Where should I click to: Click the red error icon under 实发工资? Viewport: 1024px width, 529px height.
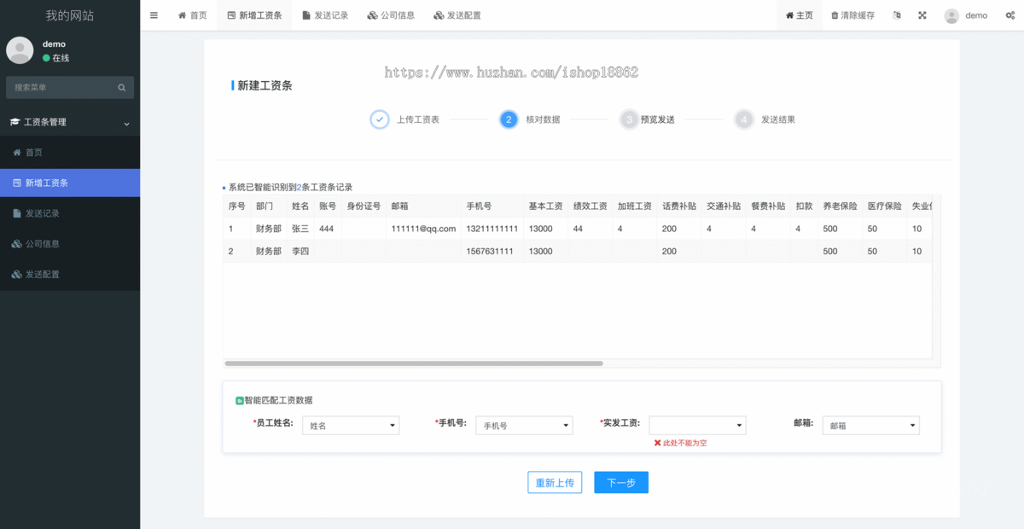(x=656, y=443)
